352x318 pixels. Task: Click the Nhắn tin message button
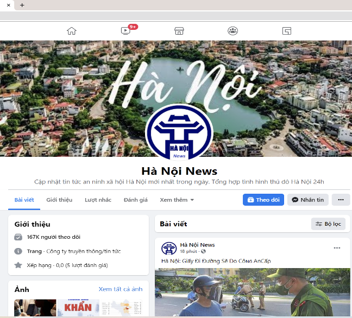pos(307,200)
